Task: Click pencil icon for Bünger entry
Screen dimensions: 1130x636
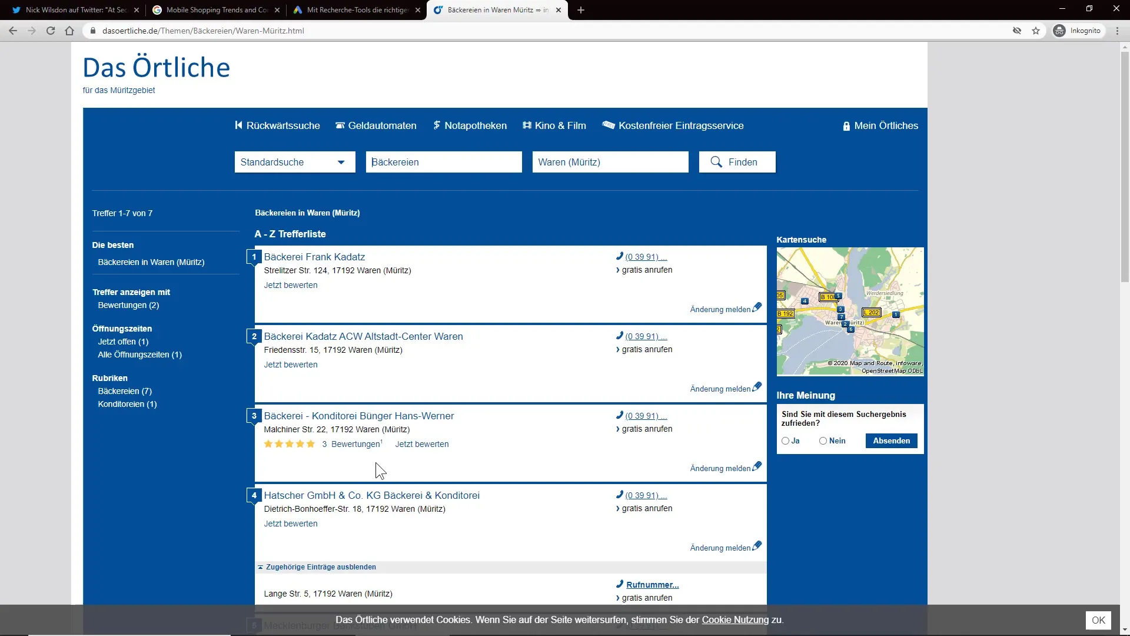Action: (x=757, y=466)
